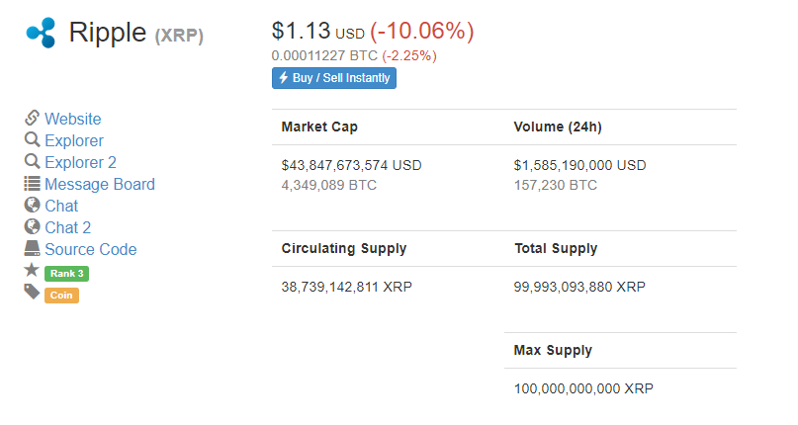The height and width of the screenshot is (425, 798).
Task: Click the magnifier icon beside Explorer 2
Action: 32,161
